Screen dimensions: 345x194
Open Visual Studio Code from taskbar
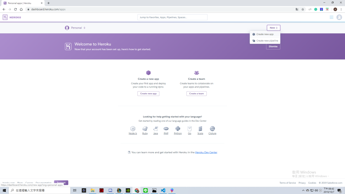(x=163, y=191)
